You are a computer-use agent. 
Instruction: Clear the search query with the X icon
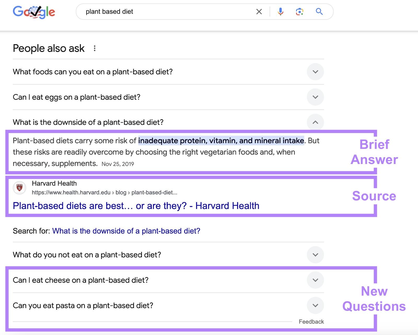(x=259, y=12)
